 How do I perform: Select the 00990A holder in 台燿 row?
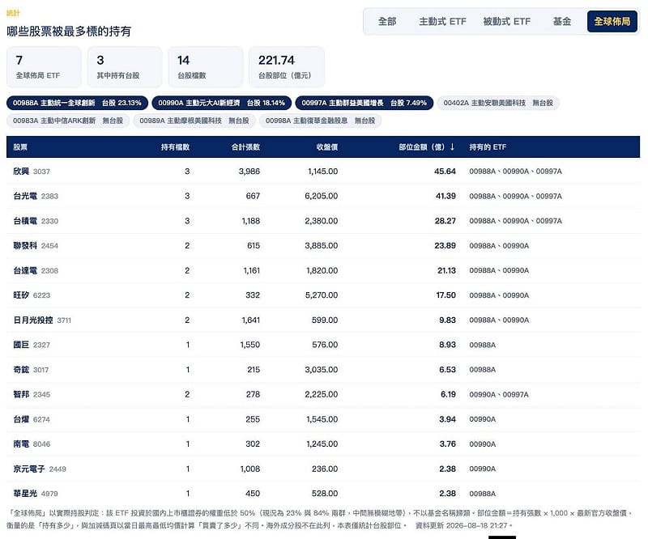tap(482, 419)
